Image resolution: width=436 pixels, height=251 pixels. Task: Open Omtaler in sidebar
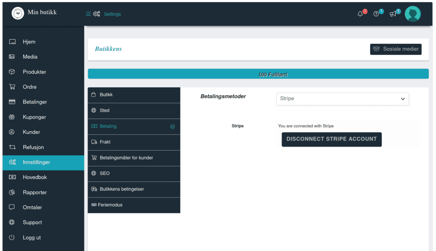43,207
